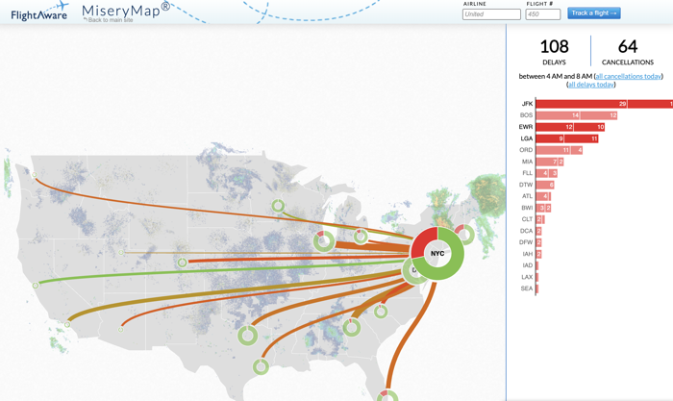673x401 pixels.
Task: Click the Atlanta airport donut marker
Action: point(352,328)
